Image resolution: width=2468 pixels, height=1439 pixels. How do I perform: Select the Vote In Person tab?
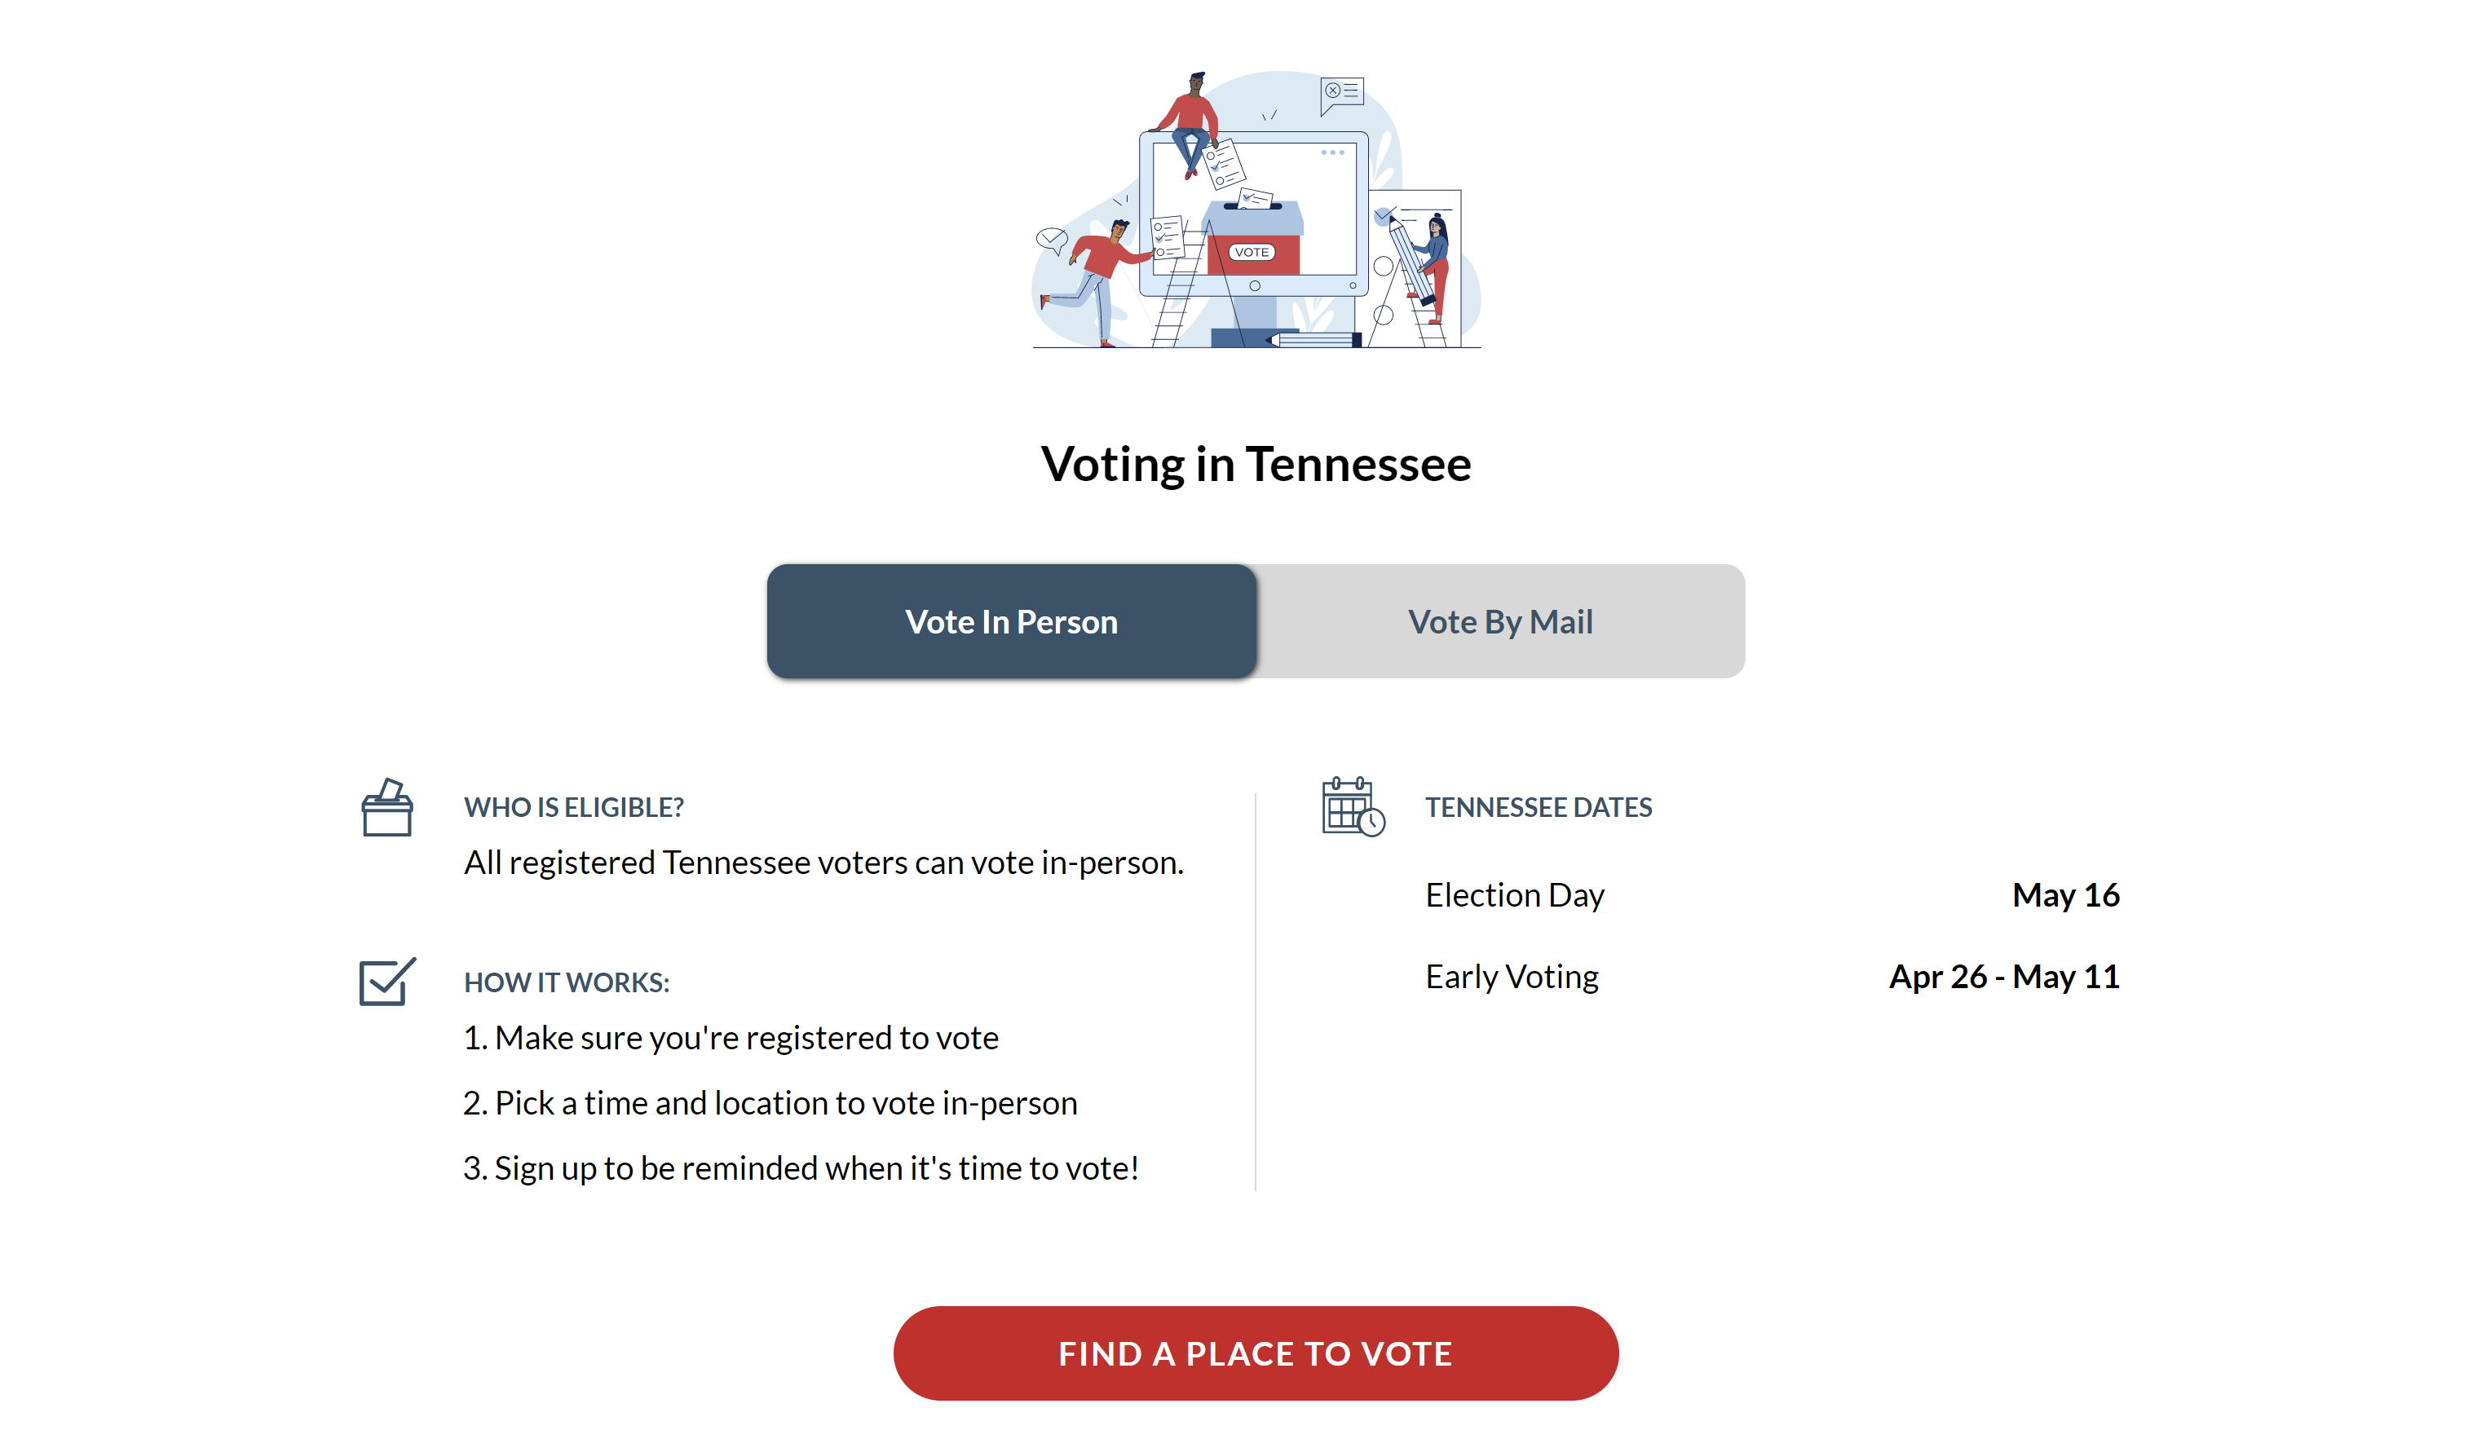[1012, 621]
